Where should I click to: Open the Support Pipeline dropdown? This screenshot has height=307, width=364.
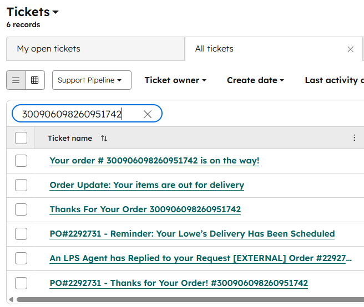coord(92,80)
